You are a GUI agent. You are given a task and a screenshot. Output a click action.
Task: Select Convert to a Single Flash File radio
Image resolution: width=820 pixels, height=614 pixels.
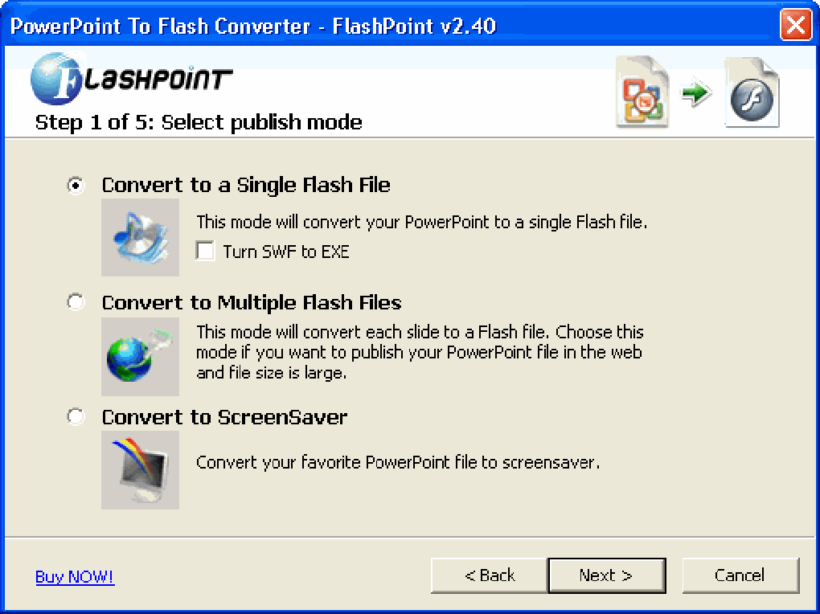click(76, 185)
